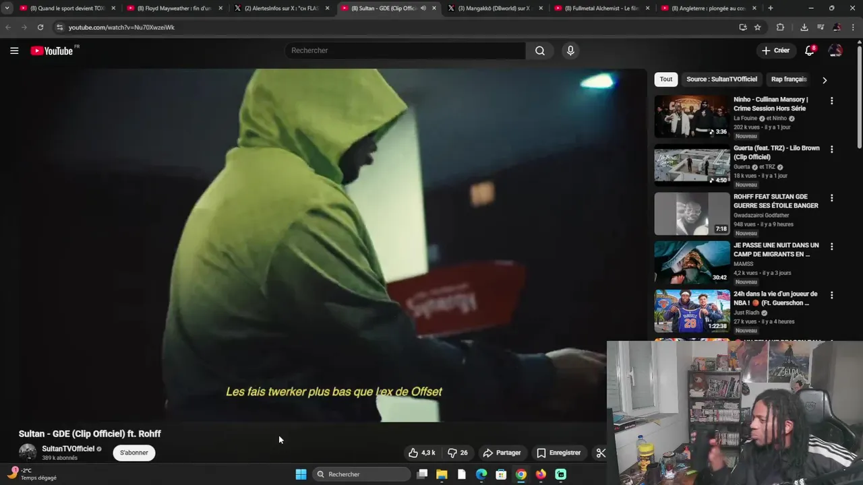The height and width of the screenshot is (485, 863).
Task: Install app icon in address bar
Action: pyautogui.click(x=743, y=27)
